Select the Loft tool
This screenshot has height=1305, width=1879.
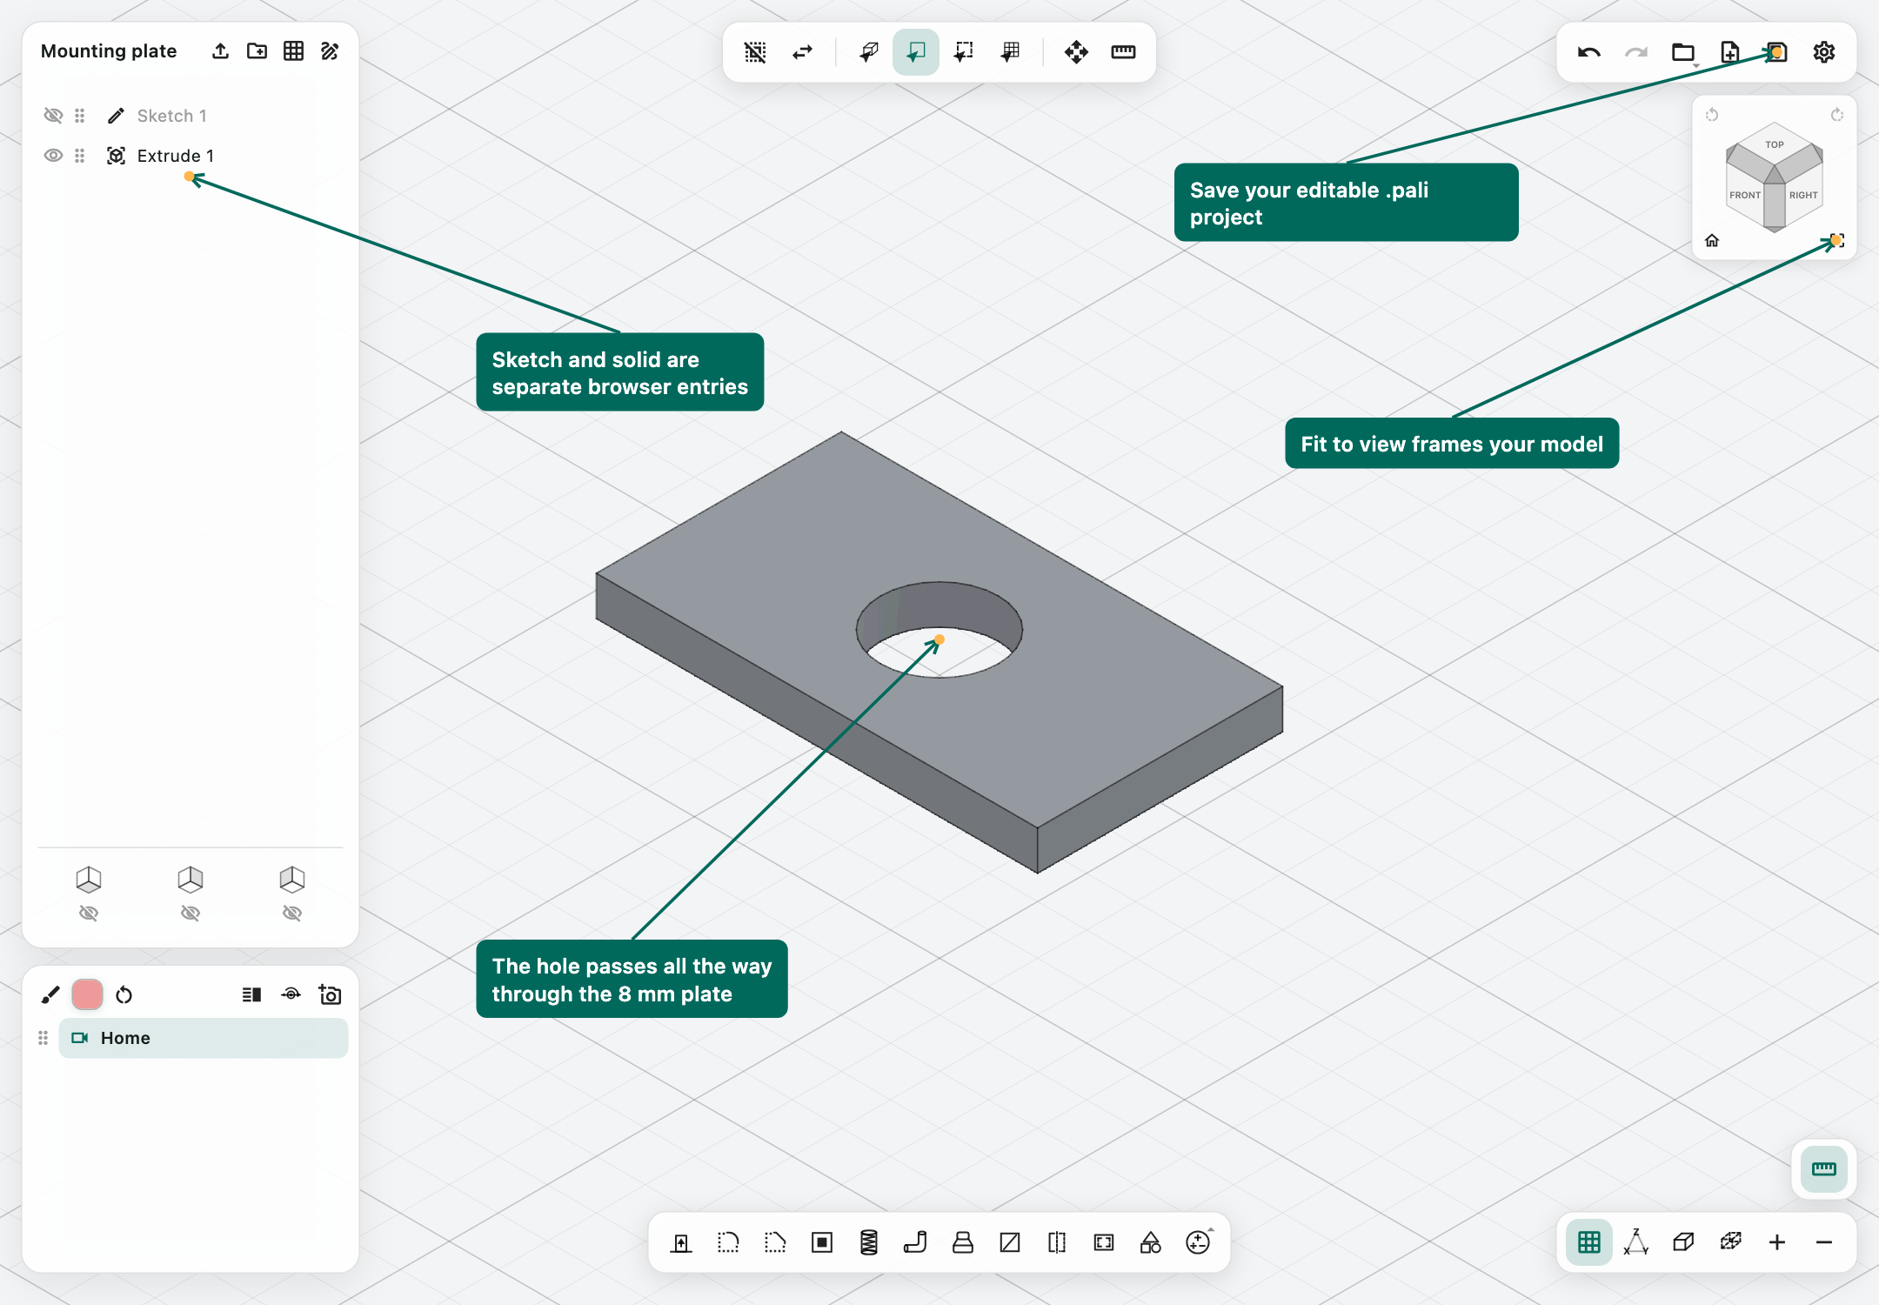(963, 1242)
